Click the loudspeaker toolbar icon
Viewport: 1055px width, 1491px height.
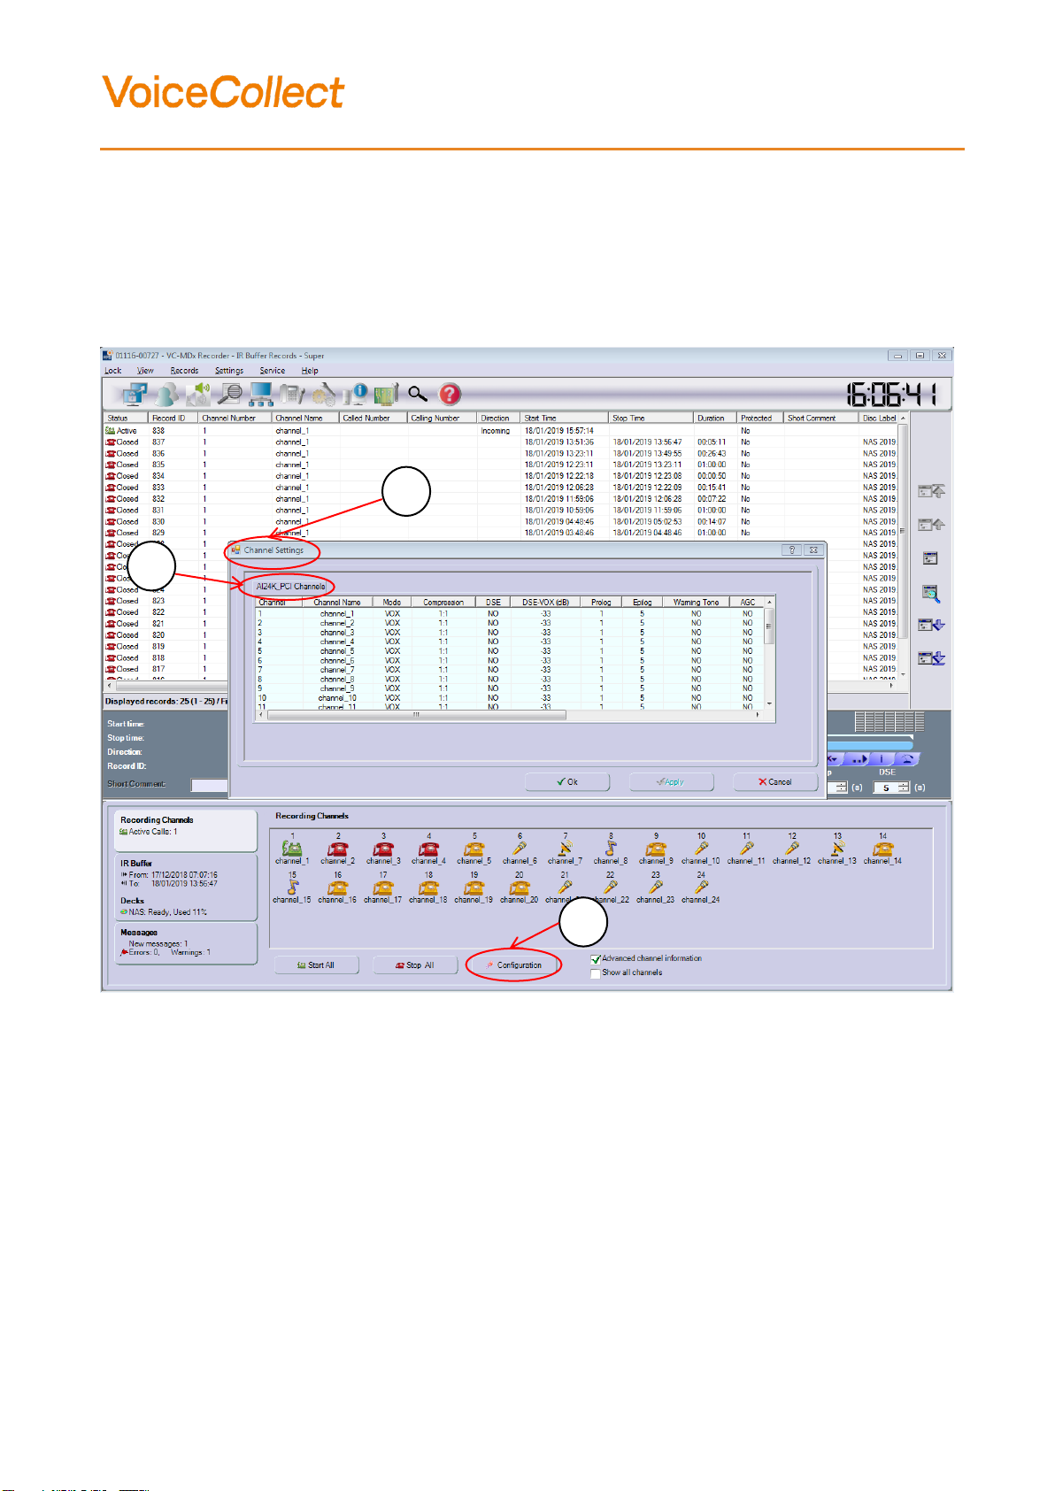tap(198, 394)
